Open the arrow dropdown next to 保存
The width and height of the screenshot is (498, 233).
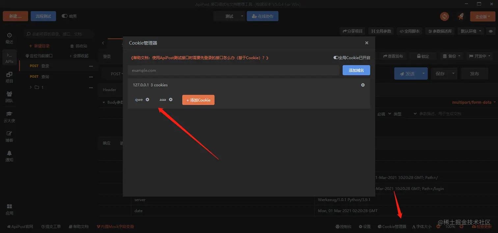tap(454, 74)
